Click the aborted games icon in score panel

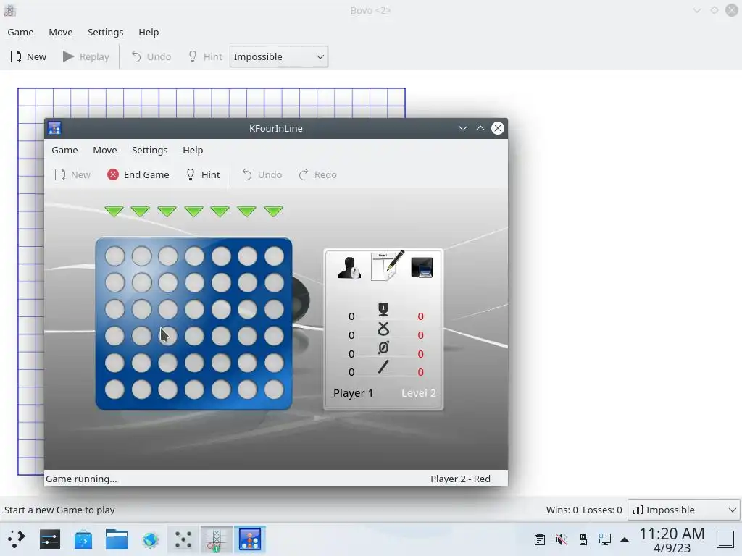click(x=383, y=347)
